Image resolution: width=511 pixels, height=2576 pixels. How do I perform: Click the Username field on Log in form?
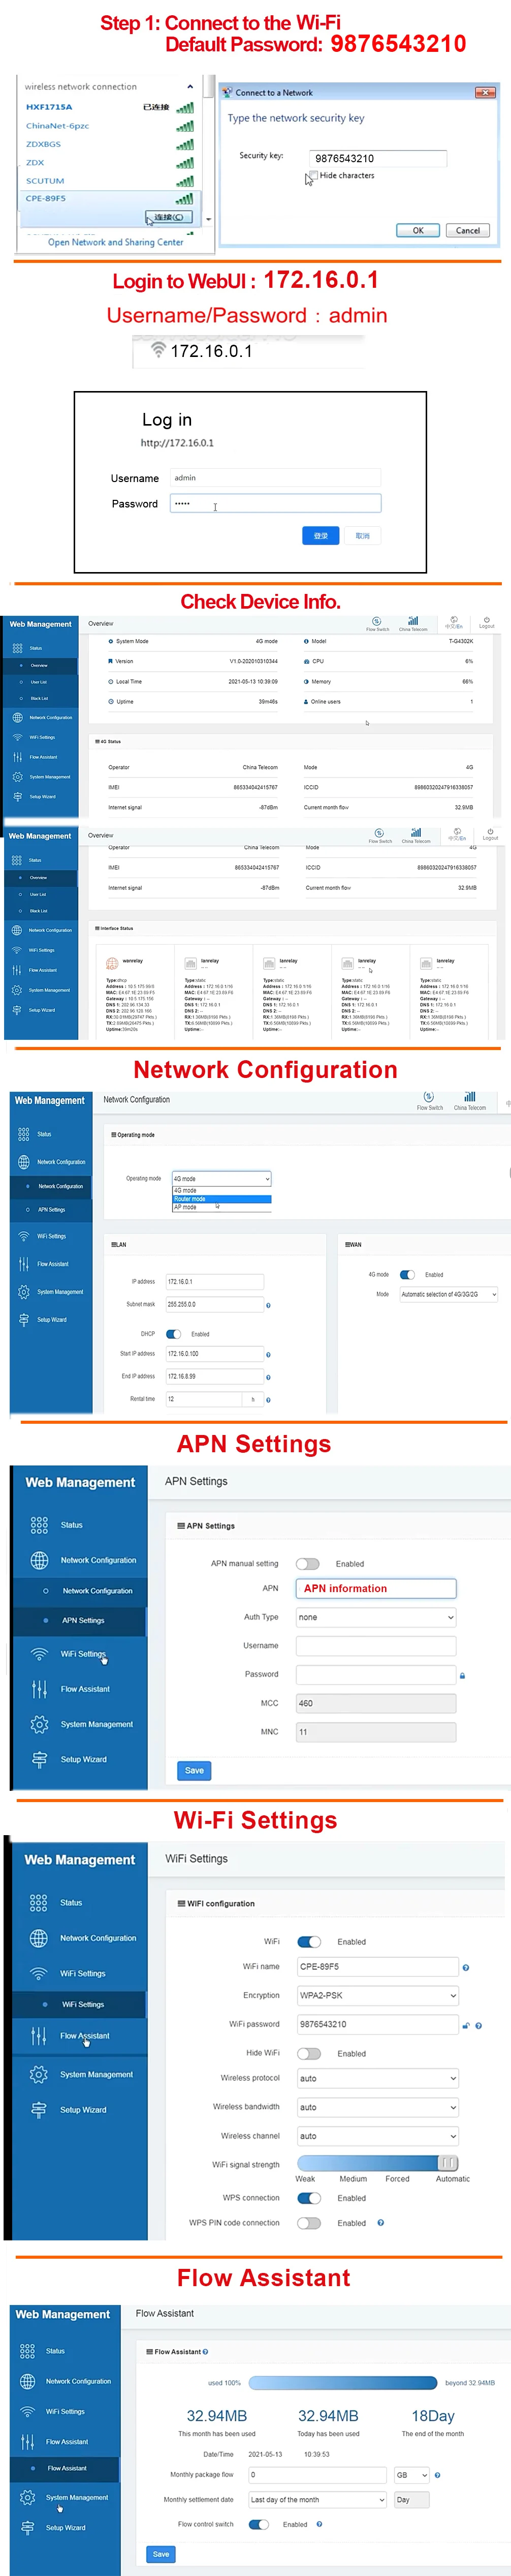275,478
